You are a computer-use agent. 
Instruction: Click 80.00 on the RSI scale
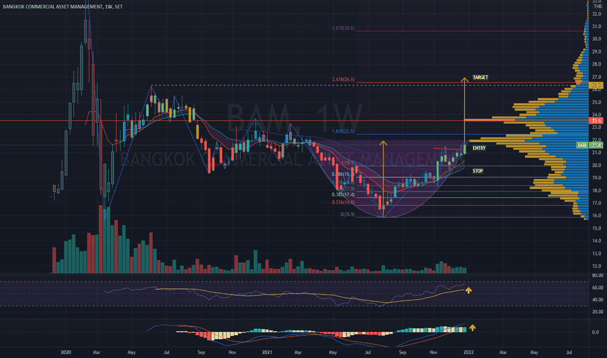click(x=597, y=275)
